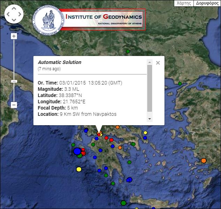Click the popup's vertical scrollbar thumb

coord(150,88)
